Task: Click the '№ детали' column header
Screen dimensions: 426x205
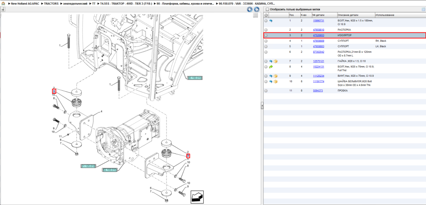Action: pos(324,15)
